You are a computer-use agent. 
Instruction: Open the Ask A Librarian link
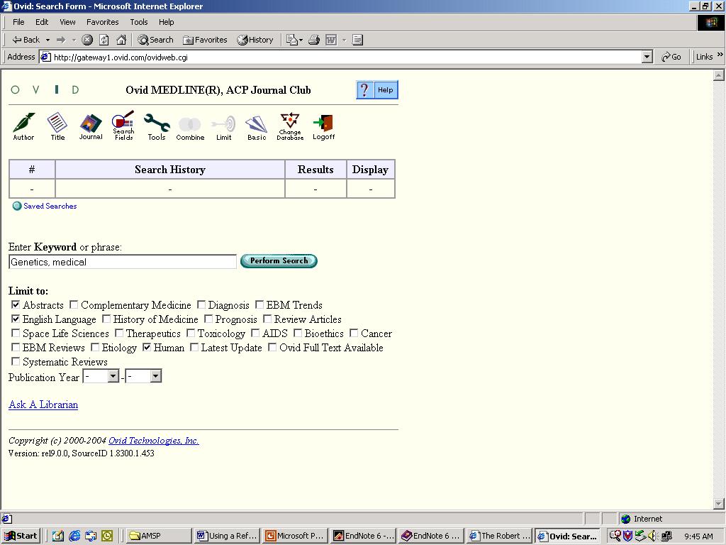coord(43,404)
